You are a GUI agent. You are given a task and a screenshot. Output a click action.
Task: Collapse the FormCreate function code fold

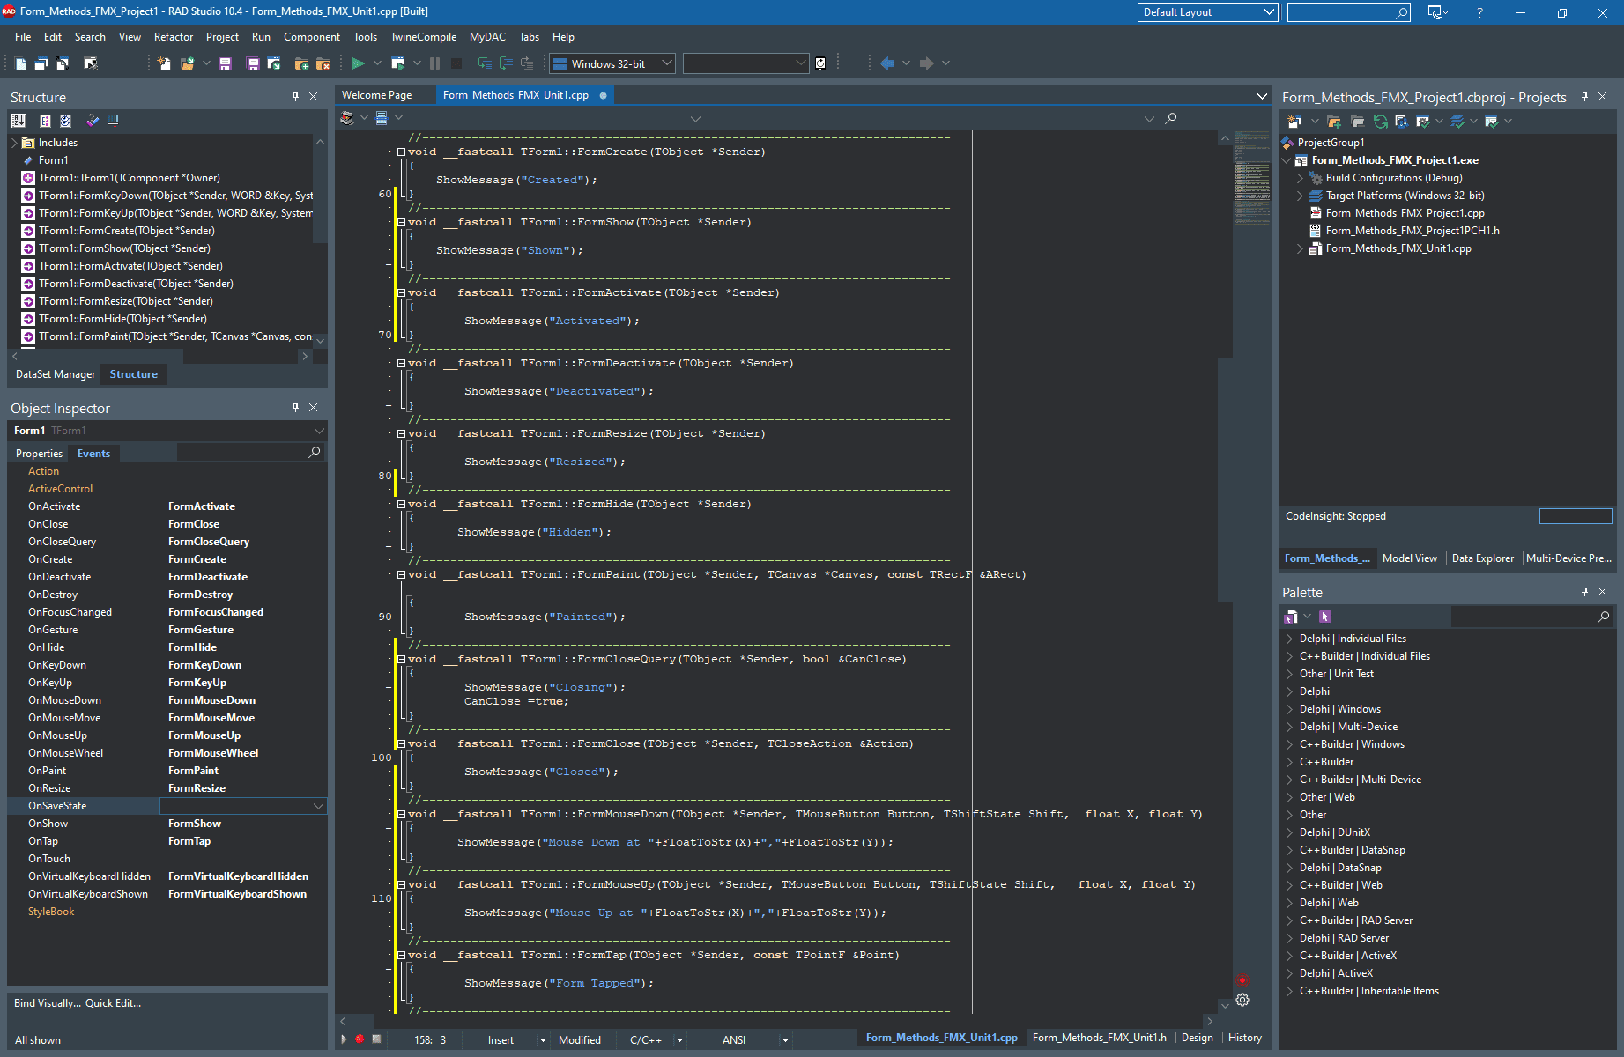coord(401,152)
